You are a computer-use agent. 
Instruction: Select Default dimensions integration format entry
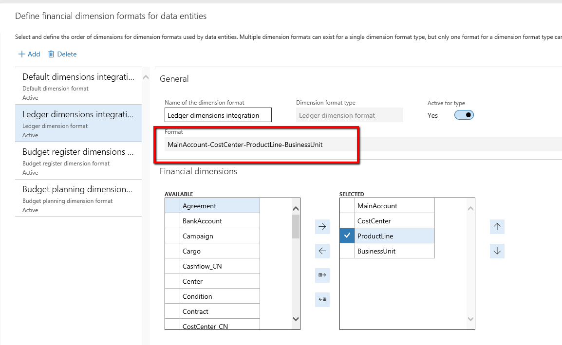(x=78, y=86)
